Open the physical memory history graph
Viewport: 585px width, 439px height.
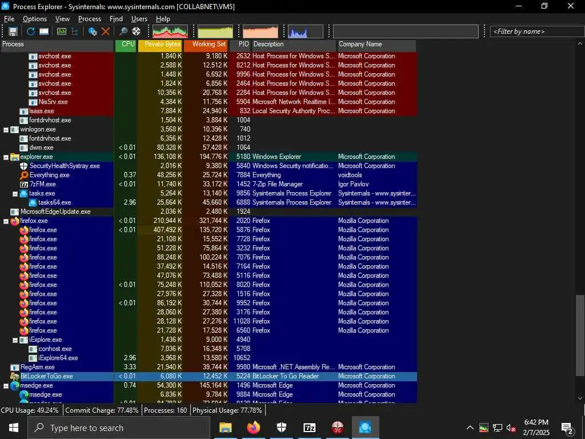pyautogui.click(x=261, y=31)
